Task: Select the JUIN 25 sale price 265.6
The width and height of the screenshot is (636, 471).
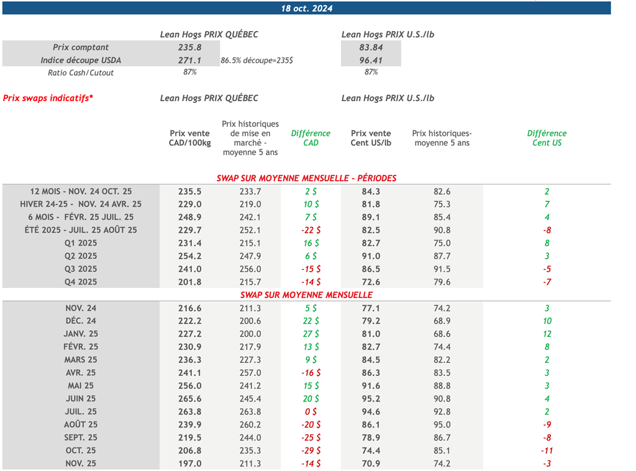Action: click(x=189, y=398)
